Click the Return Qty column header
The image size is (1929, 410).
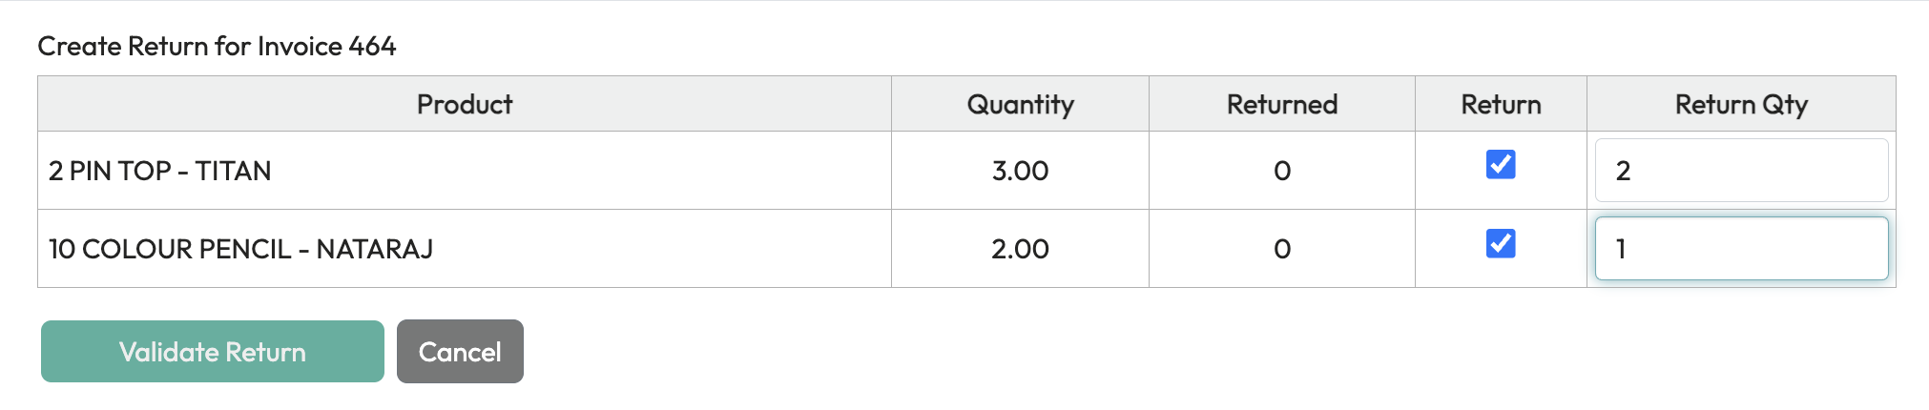click(1741, 104)
